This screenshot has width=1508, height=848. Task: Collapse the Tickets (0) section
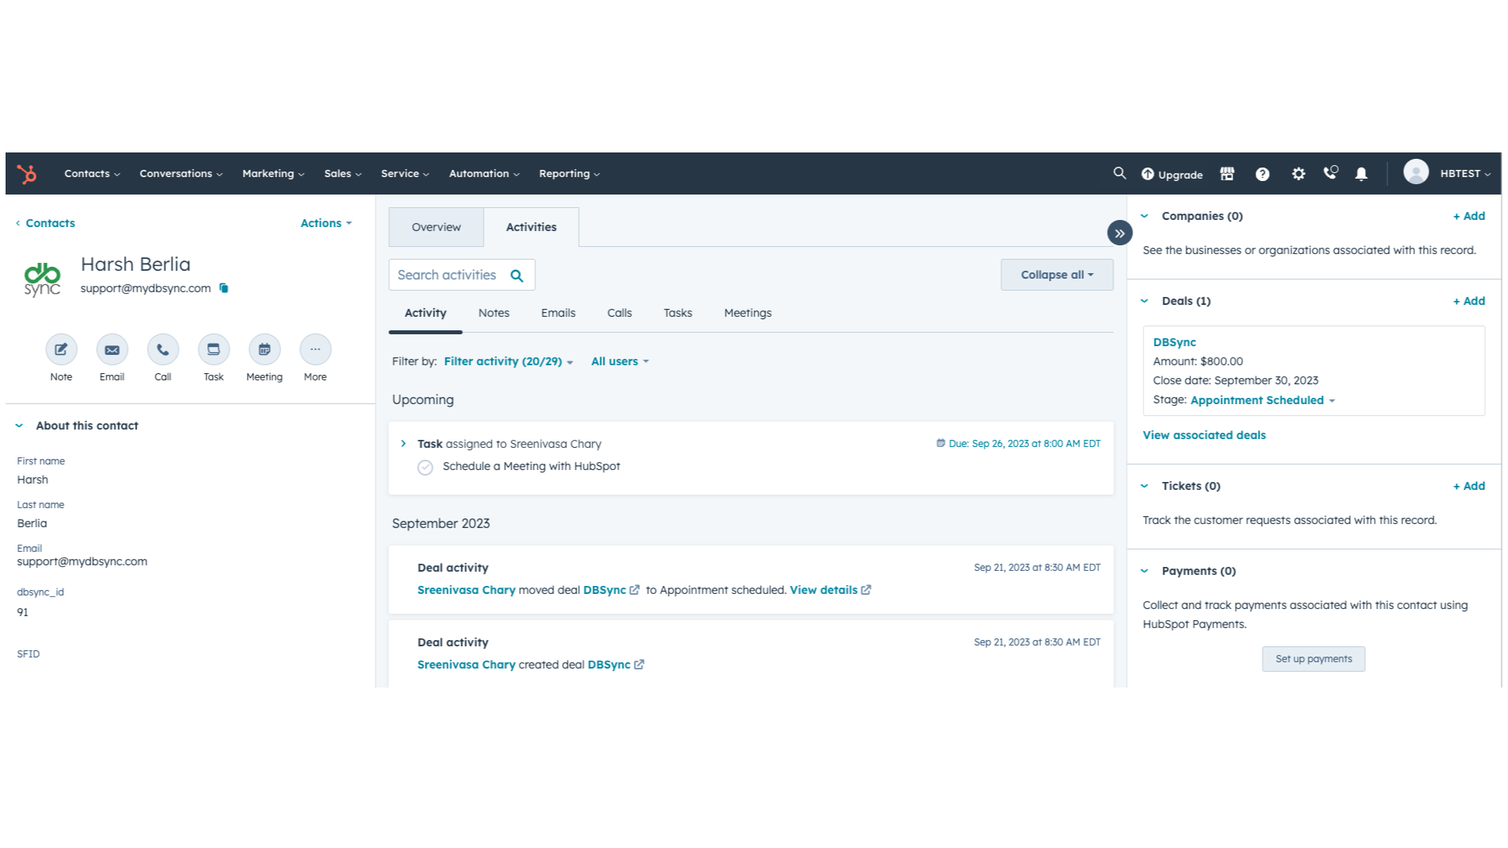1144,486
